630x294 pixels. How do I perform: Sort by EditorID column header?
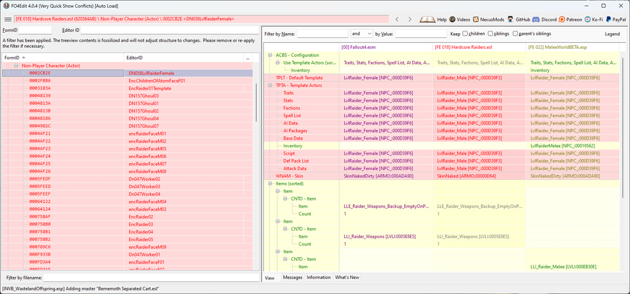184,58
